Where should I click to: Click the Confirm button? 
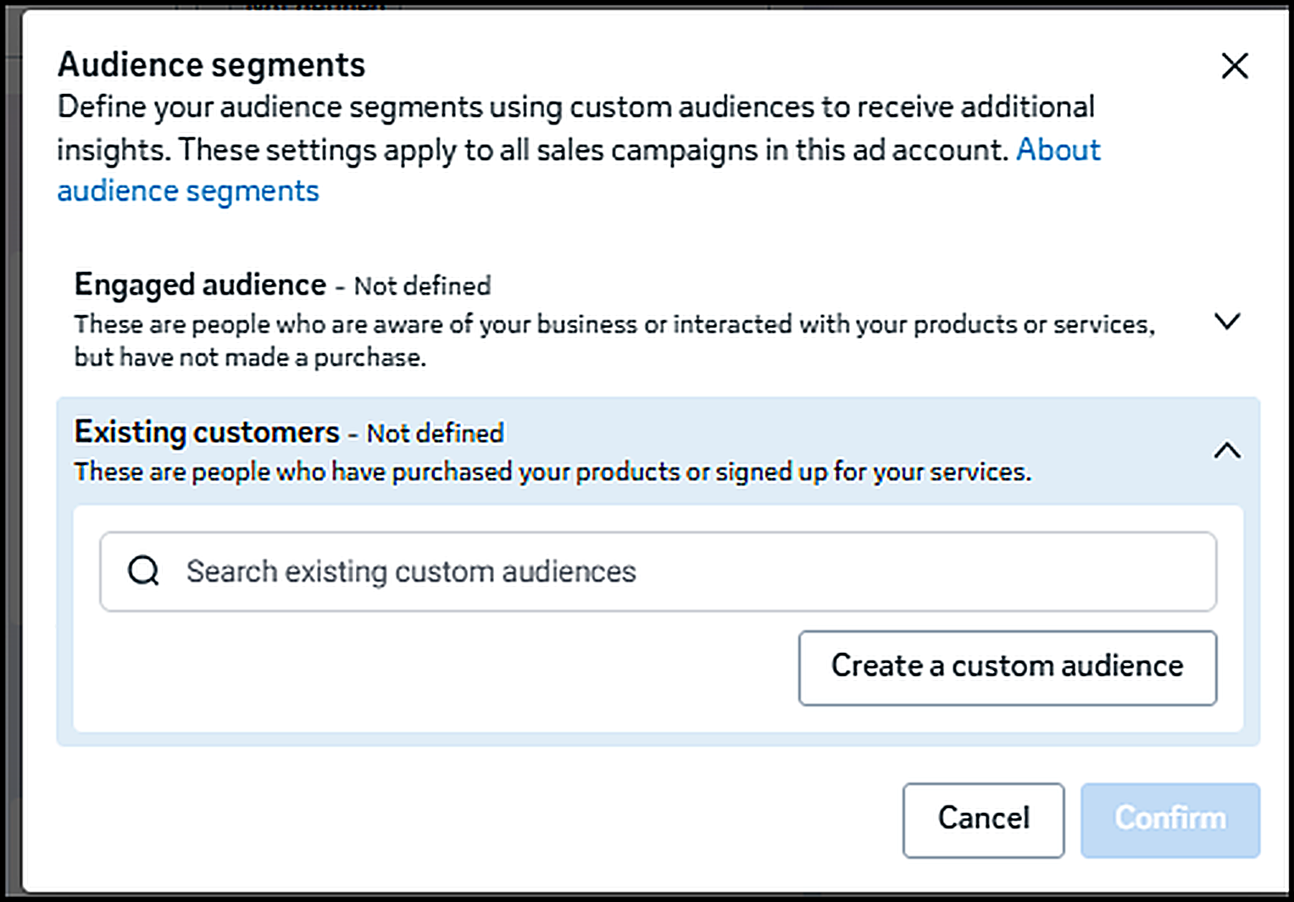[1170, 820]
